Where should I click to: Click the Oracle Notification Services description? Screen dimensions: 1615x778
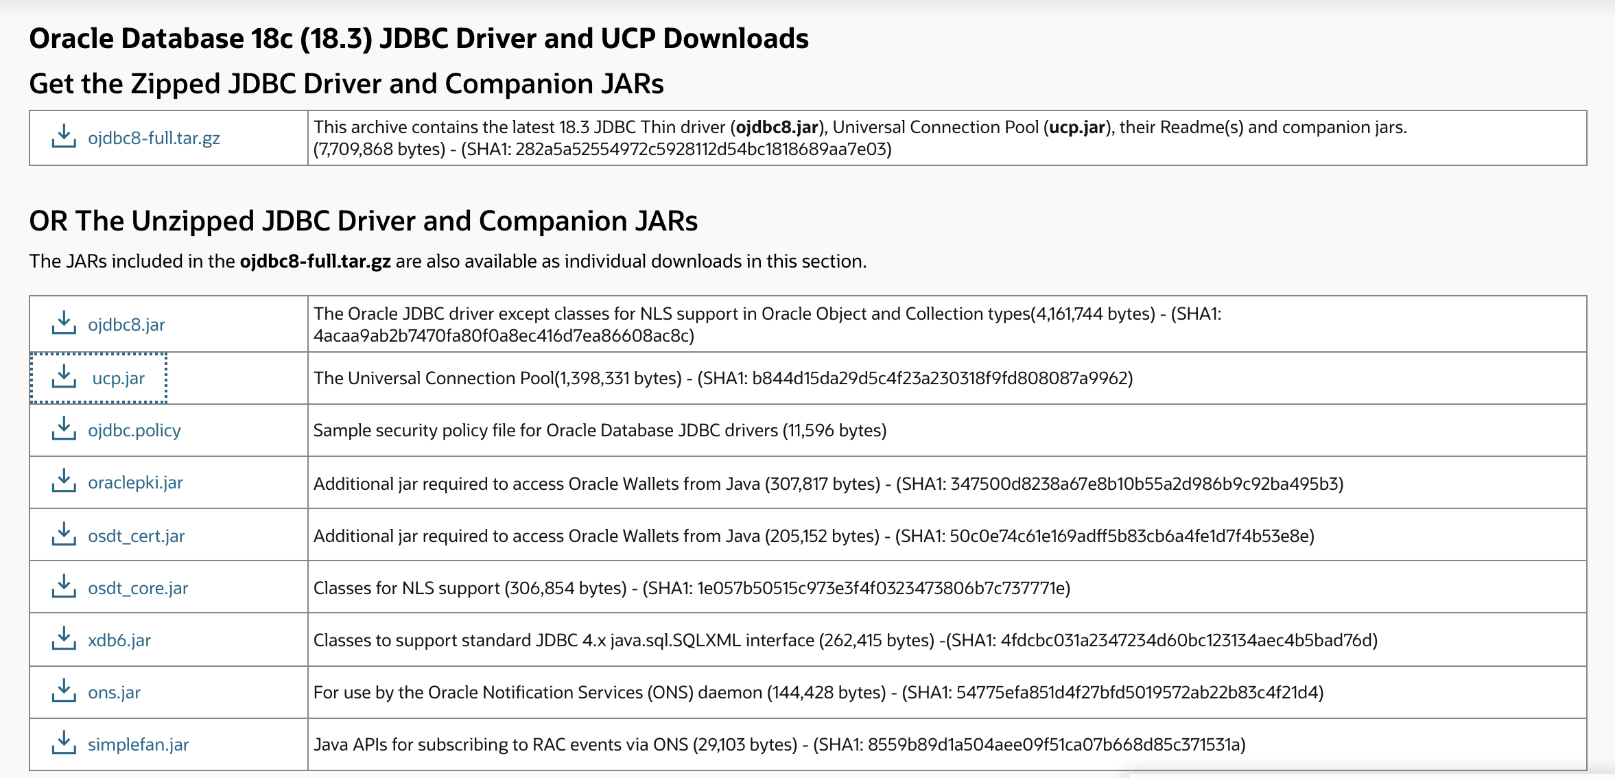(818, 692)
